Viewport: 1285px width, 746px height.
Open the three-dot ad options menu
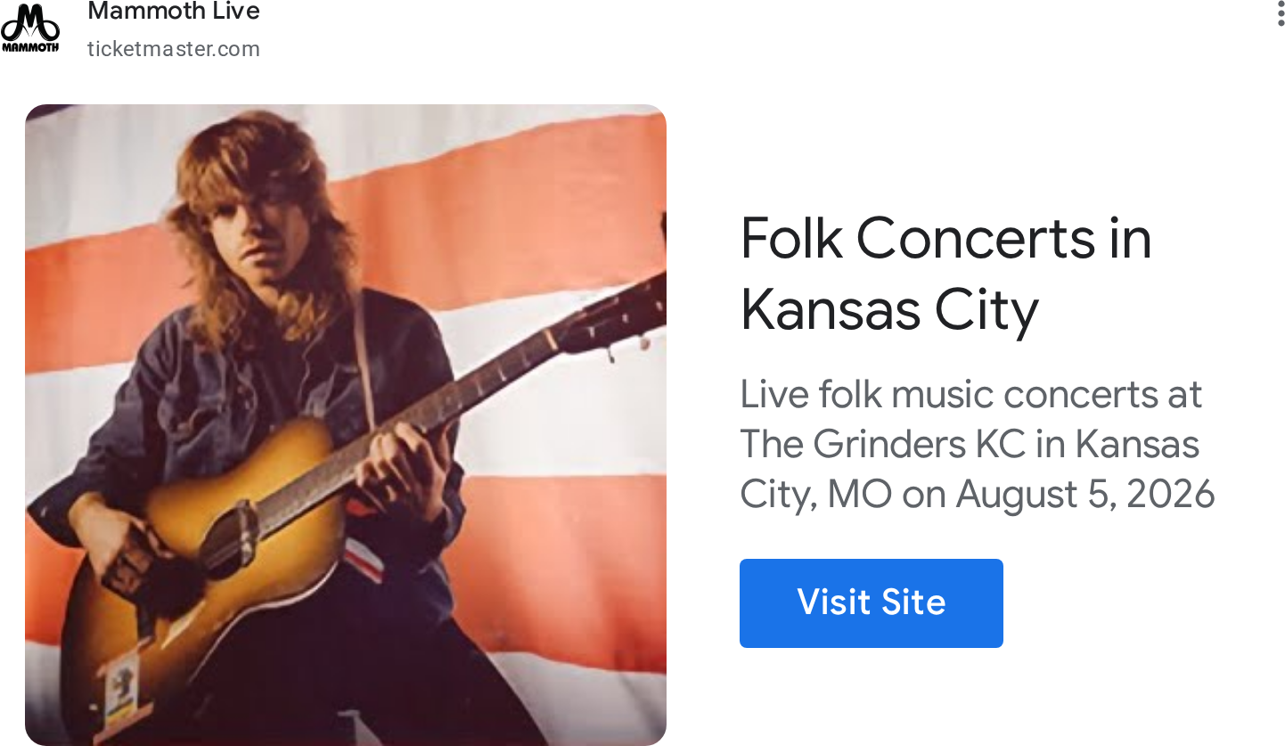click(x=1280, y=13)
